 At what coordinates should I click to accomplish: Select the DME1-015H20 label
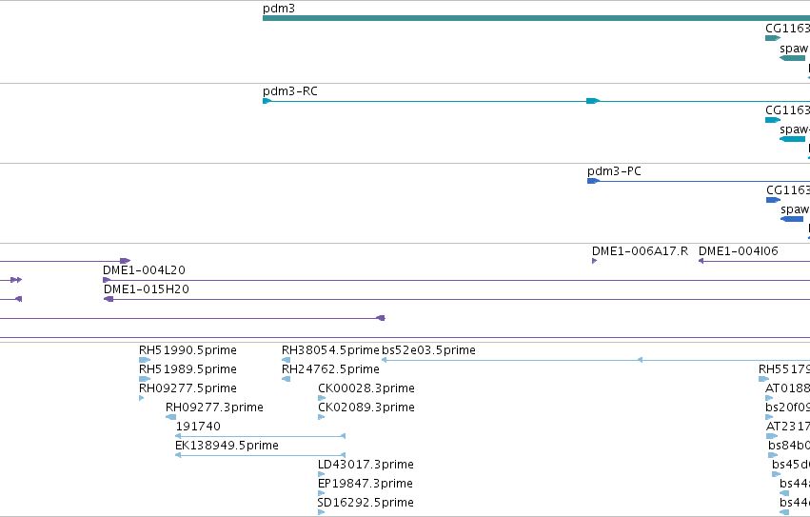[x=147, y=289]
